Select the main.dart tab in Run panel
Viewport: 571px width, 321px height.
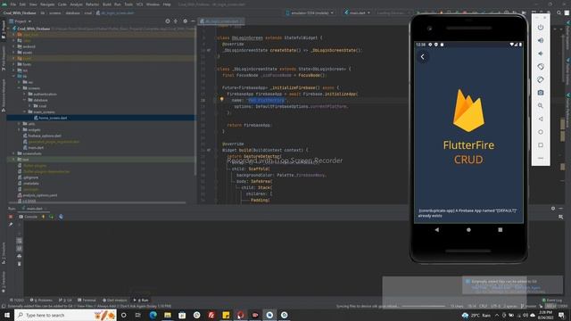[x=34, y=209]
